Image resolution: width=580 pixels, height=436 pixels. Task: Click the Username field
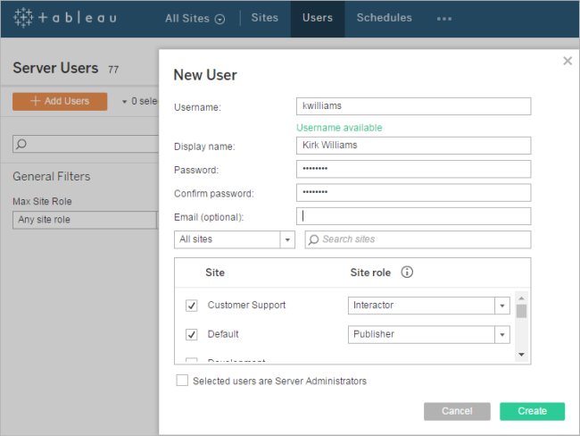click(x=413, y=106)
